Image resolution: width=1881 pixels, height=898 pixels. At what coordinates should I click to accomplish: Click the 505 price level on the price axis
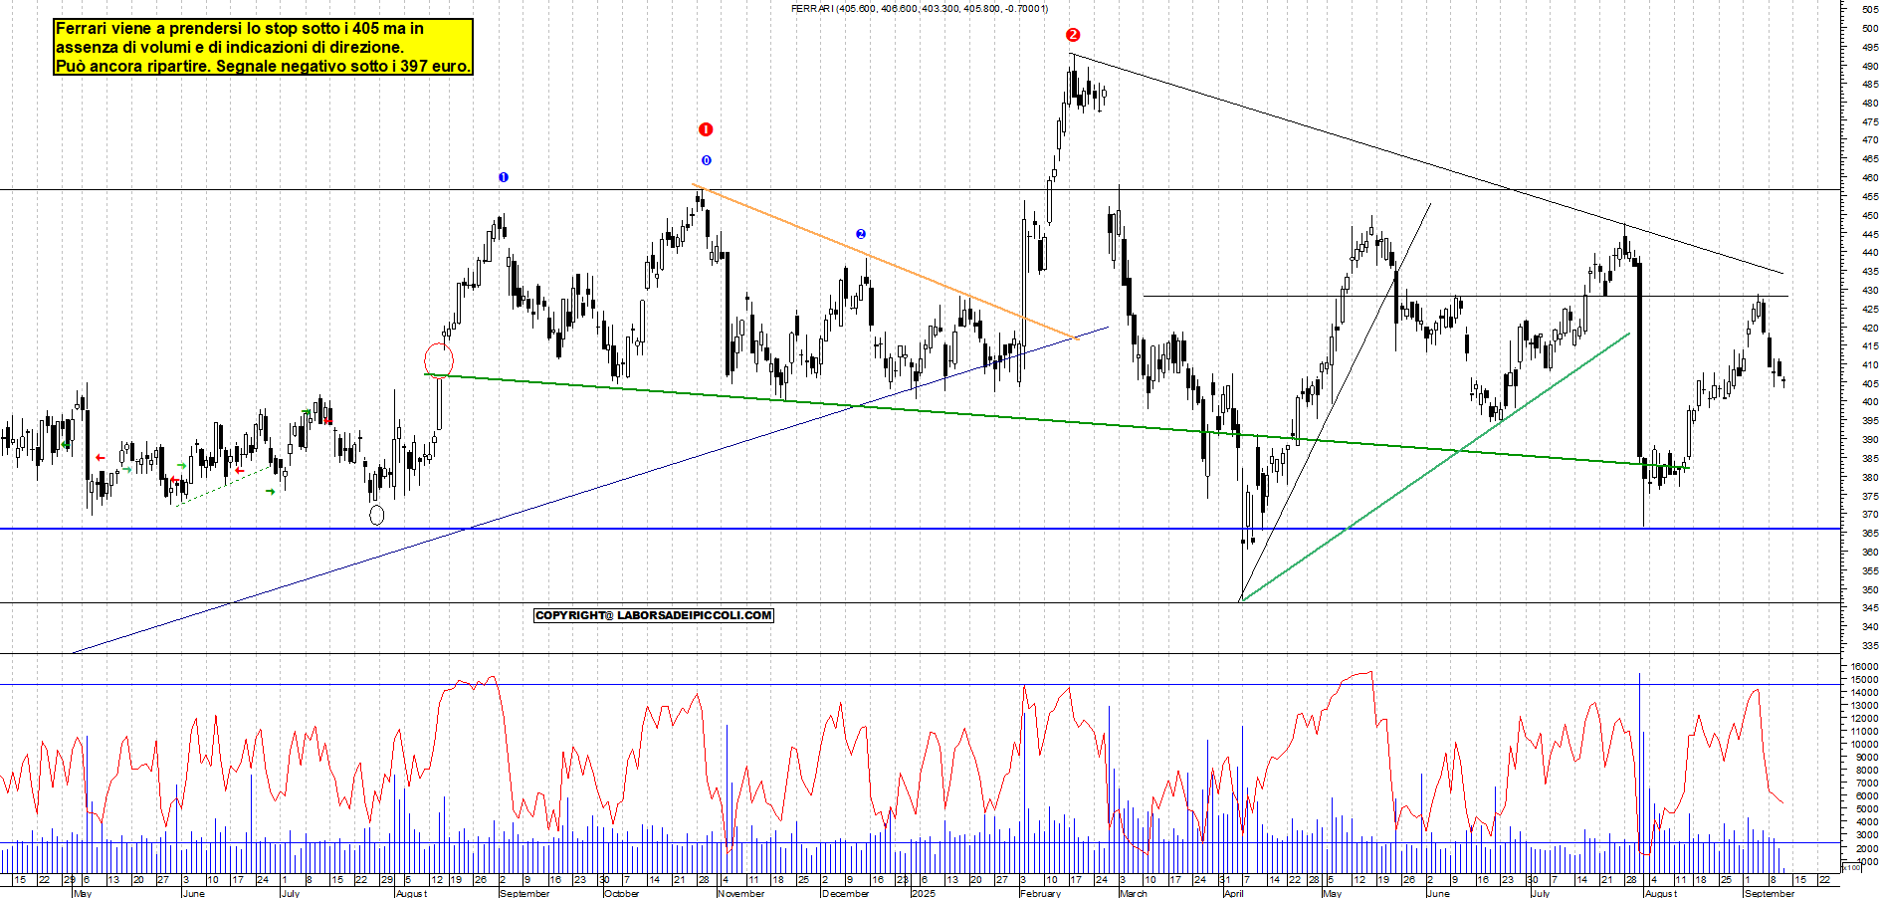tap(1869, 9)
